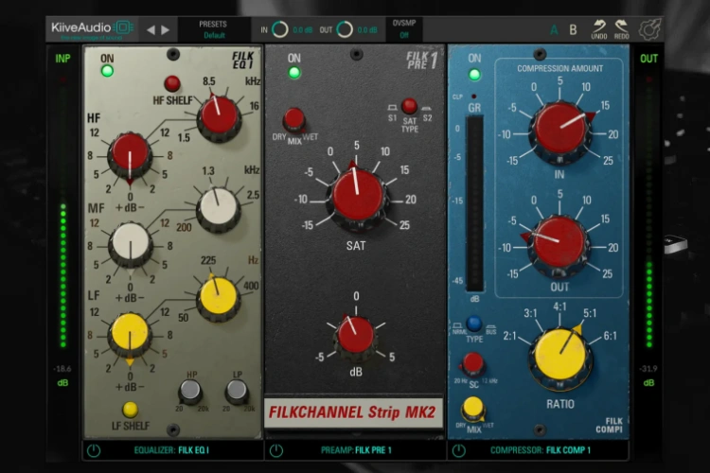Viewport: 710px width, 473px height.
Task: Click the LF gain yellow knob
Action: (x=130, y=335)
